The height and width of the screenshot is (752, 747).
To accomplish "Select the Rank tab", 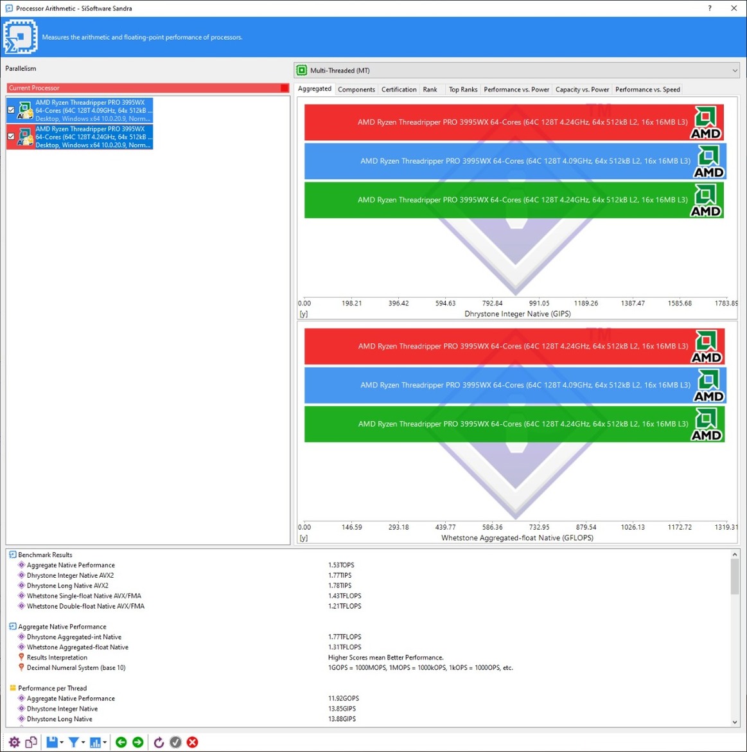I will point(430,90).
